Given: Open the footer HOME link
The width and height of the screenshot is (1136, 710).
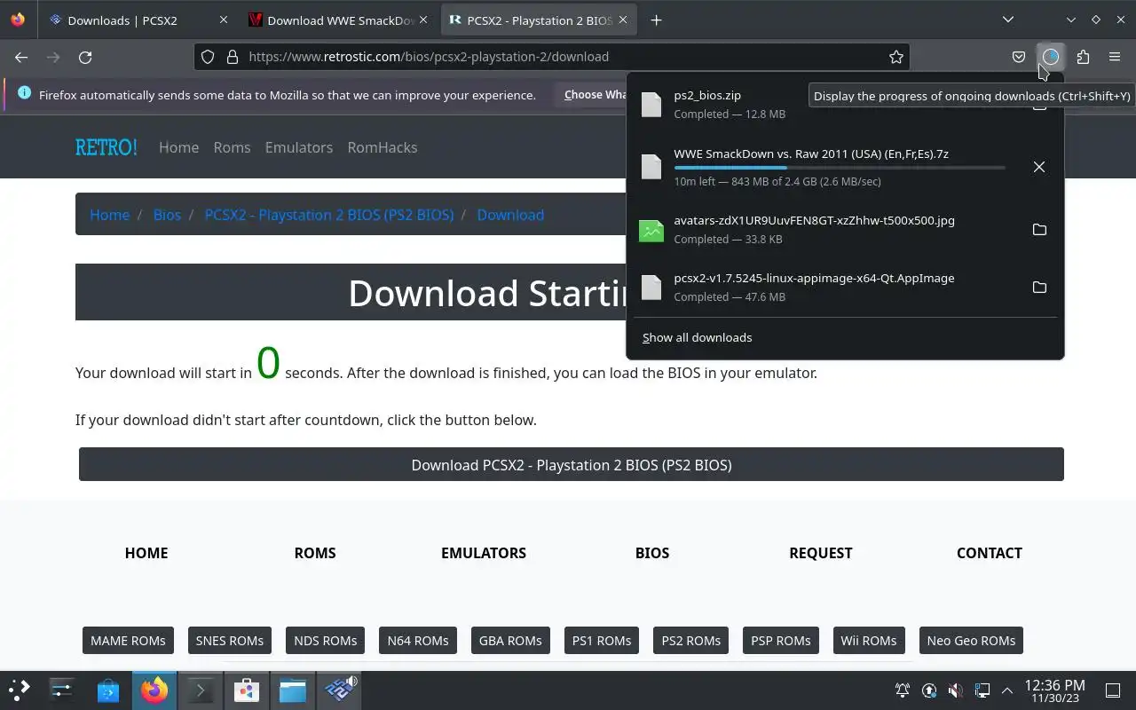Looking at the screenshot, I should click(x=146, y=553).
